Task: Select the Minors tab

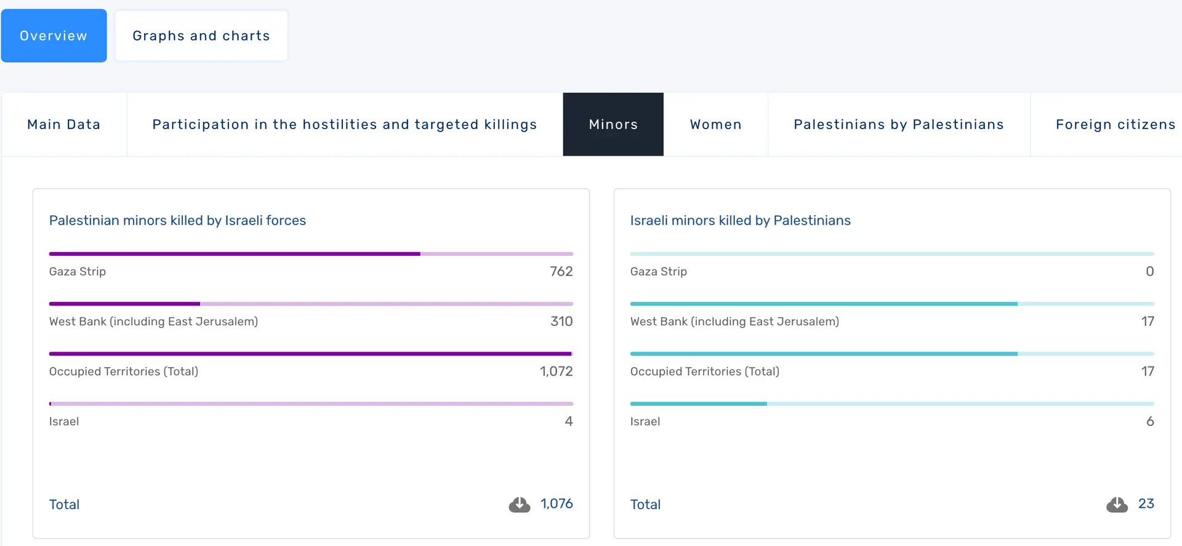Action: coord(613,124)
